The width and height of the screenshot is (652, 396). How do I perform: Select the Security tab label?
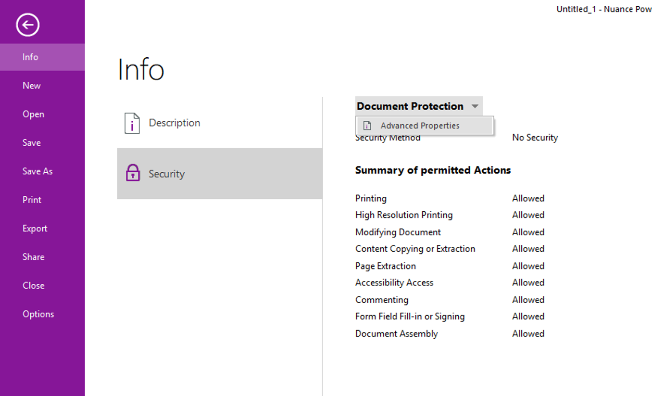(166, 174)
